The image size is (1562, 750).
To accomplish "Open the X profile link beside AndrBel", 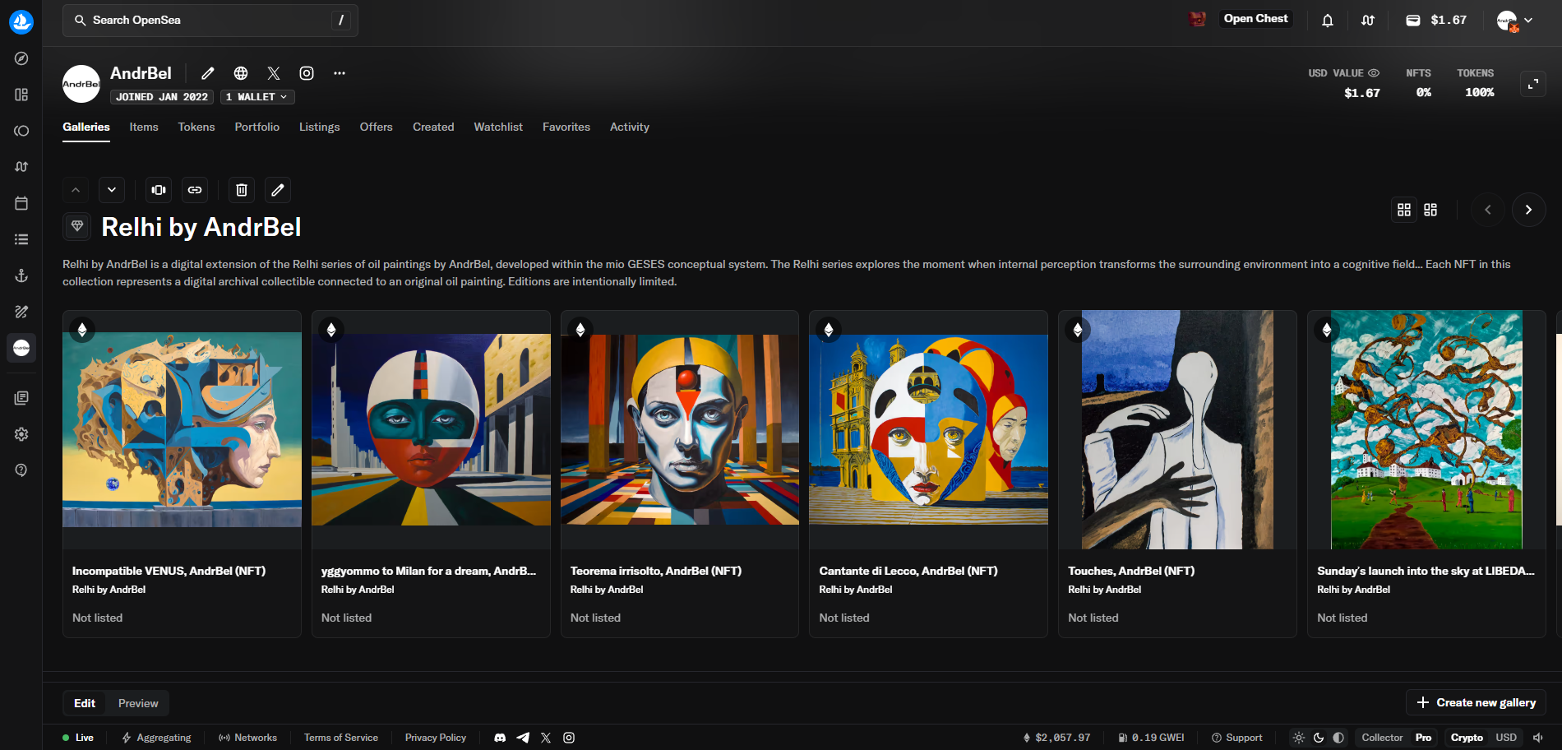I will pyautogui.click(x=274, y=73).
